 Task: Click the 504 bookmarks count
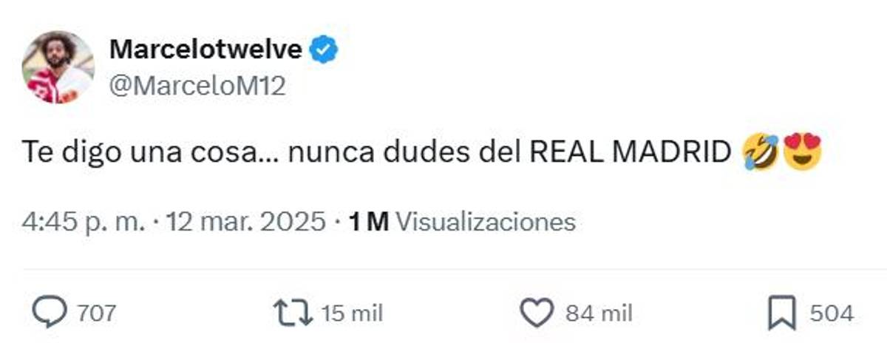(x=832, y=313)
